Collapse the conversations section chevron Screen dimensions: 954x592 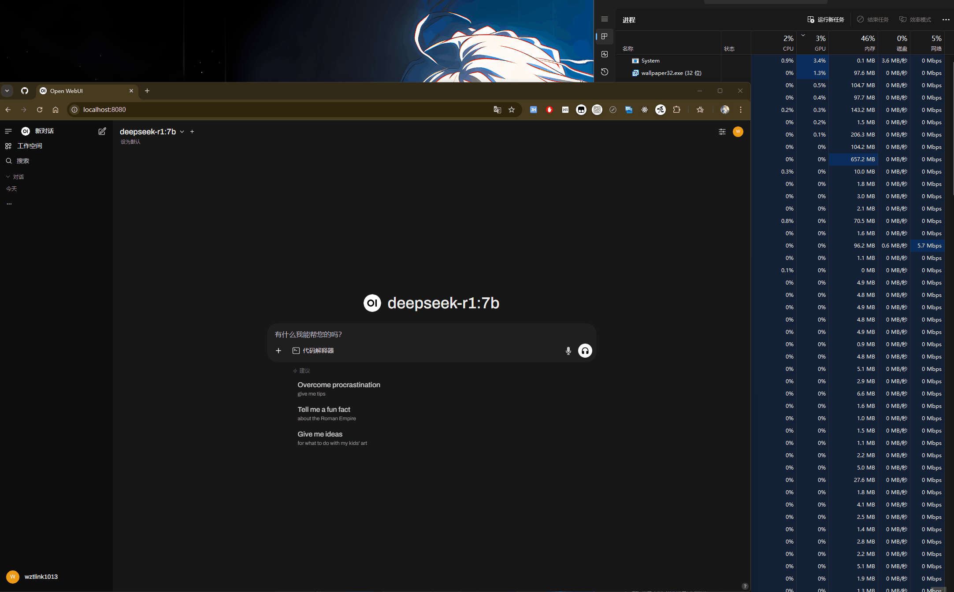(x=8, y=177)
